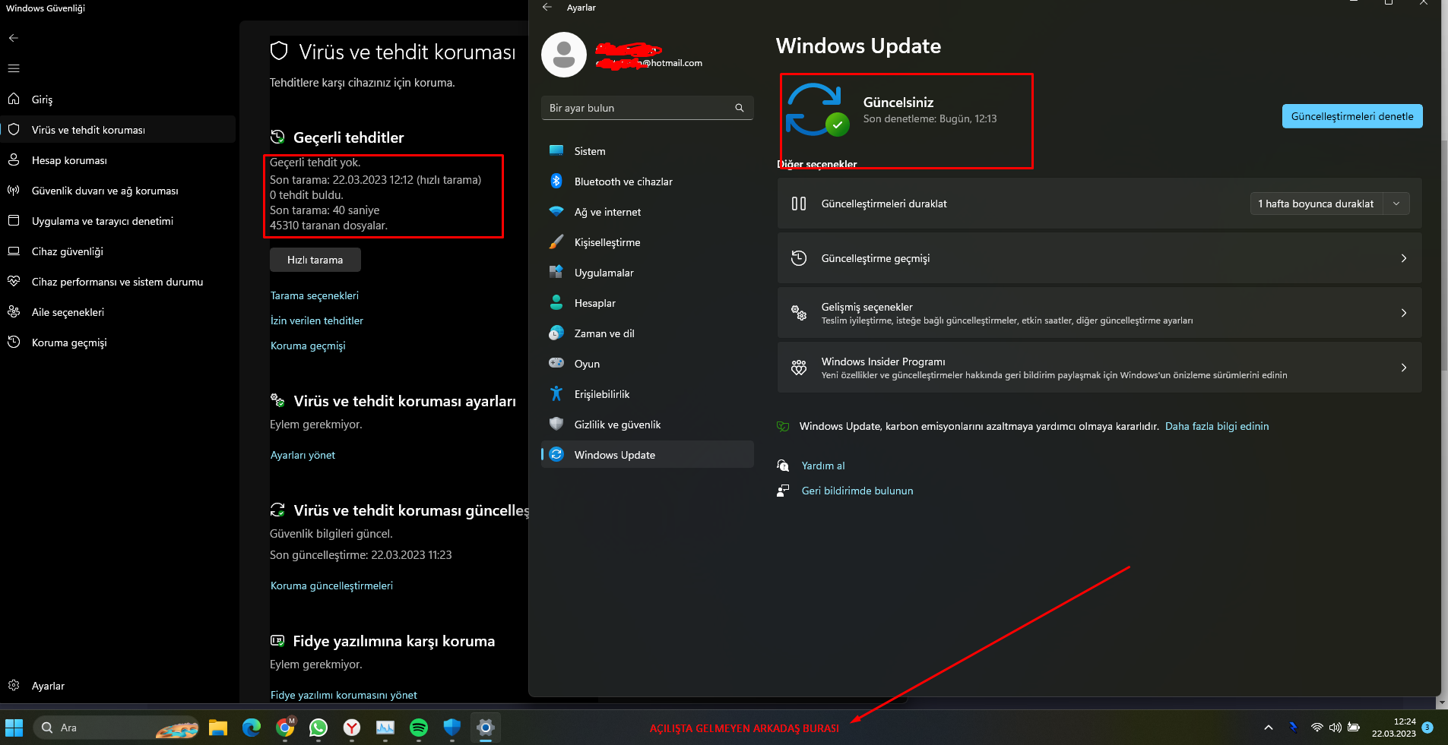Open Koruma geçmişi in security sidebar
Screen dimensions: 1448x745
click(x=118, y=343)
